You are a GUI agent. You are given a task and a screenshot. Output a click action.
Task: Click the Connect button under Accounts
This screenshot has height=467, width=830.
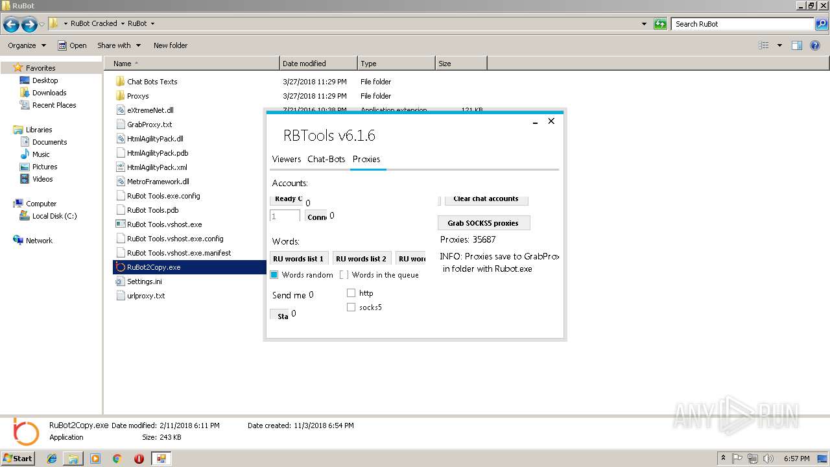pos(316,217)
